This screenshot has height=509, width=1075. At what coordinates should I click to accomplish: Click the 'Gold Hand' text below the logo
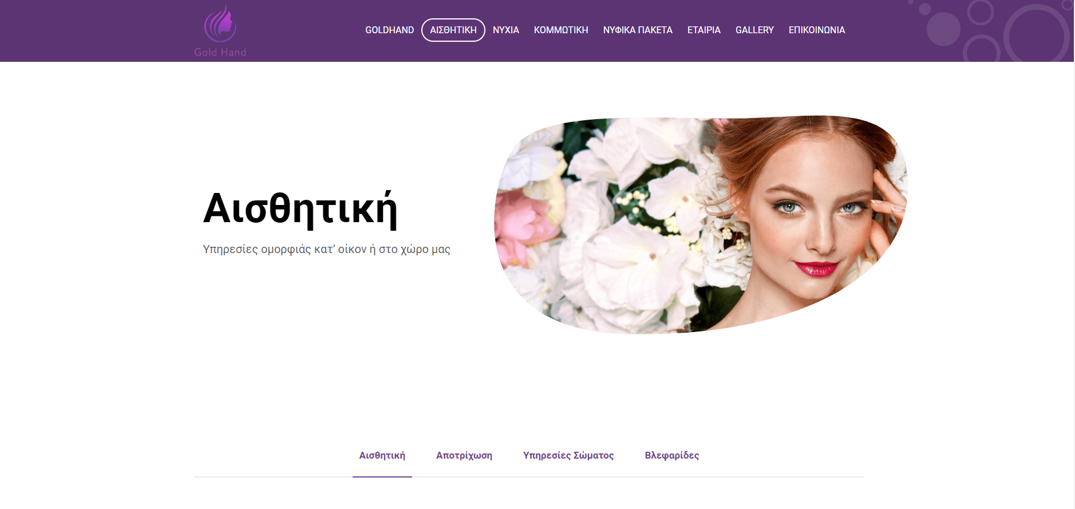point(220,52)
